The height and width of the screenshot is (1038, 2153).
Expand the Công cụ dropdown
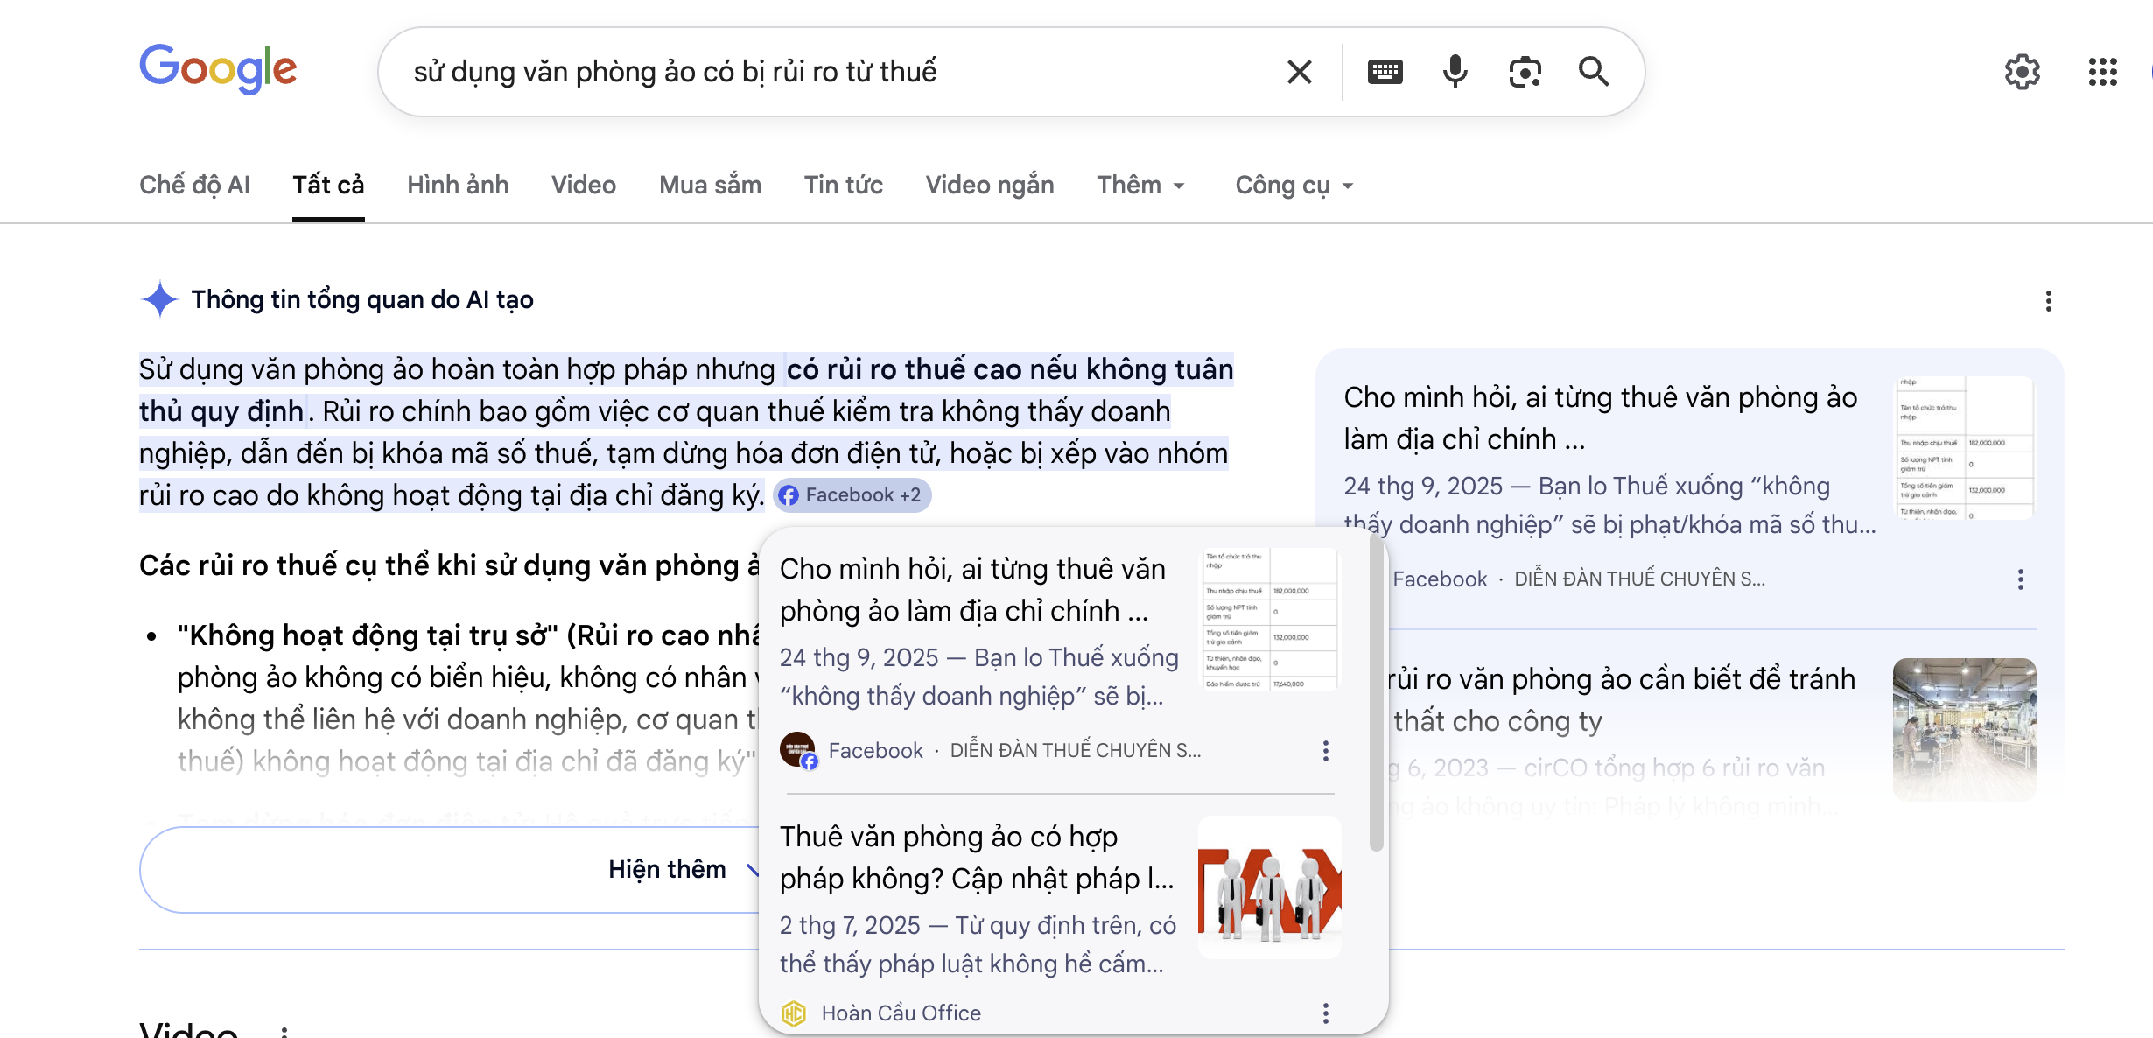click(1294, 186)
